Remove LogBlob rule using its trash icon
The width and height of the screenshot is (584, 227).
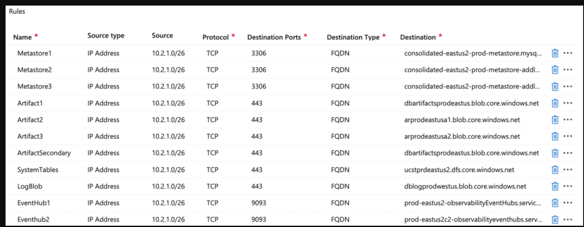click(555, 186)
